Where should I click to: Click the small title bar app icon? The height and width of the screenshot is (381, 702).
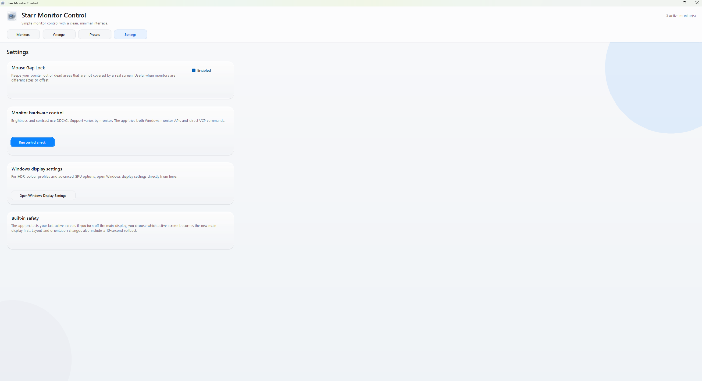pos(3,3)
